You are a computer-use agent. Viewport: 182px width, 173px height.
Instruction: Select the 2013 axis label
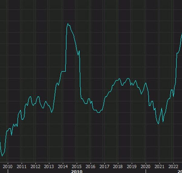tap(49, 166)
